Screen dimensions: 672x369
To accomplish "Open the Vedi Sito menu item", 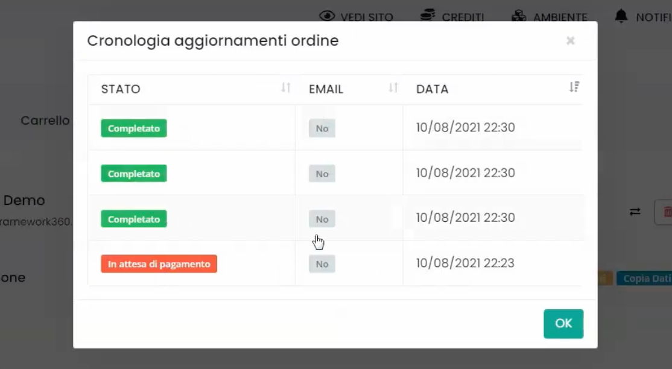I will tap(366, 17).
